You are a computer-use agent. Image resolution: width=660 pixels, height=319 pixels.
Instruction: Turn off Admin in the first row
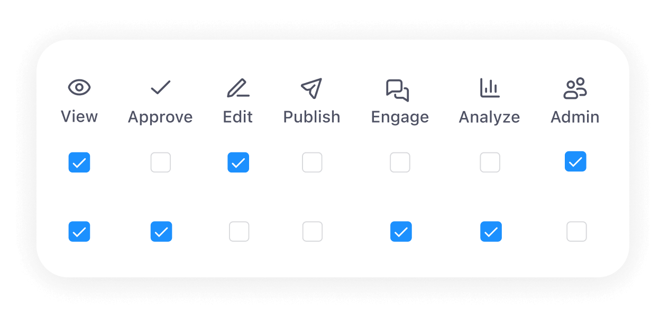click(x=575, y=162)
